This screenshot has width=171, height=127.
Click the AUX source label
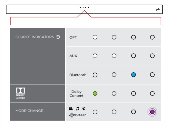[x=73, y=56]
